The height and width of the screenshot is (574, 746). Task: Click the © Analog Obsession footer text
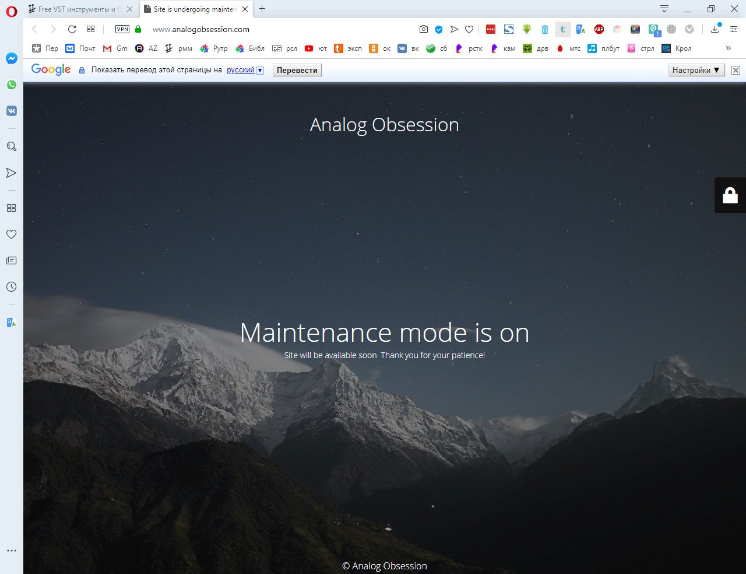coord(385,566)
